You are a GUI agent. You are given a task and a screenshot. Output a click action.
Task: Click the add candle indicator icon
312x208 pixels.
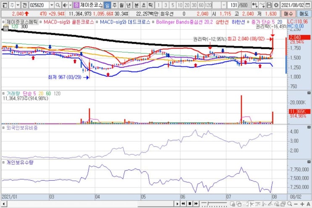255,5
